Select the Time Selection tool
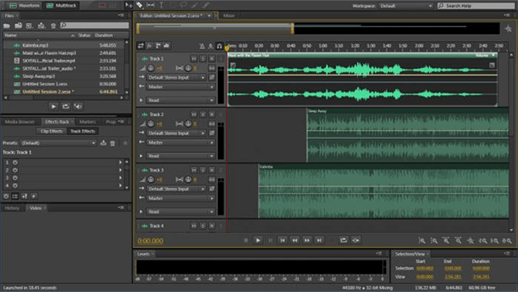 coord(162,5)
